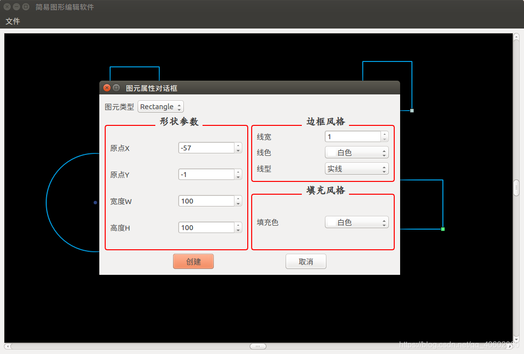Close the 图元属性对话框 dialog
The image size is (524, 354).
point(107,88)
